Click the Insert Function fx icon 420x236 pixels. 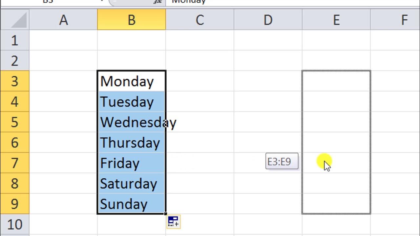click(x=158, y=1)
